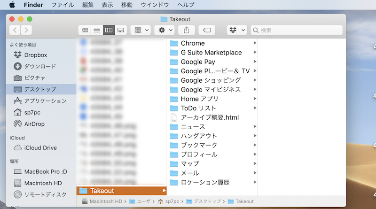Open the ファイル menu in menu bar
Viewport: 376px width, 209px height.
[63, 5]
